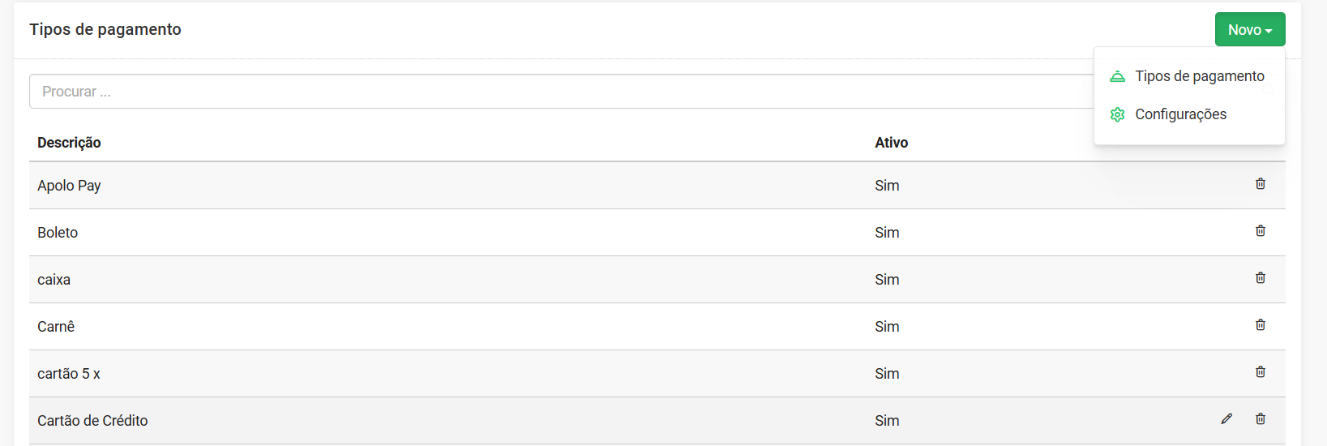Delete the Boleto row with trash icon
This screenshot has width=1327, height=446.
[x=1261, y=231]
